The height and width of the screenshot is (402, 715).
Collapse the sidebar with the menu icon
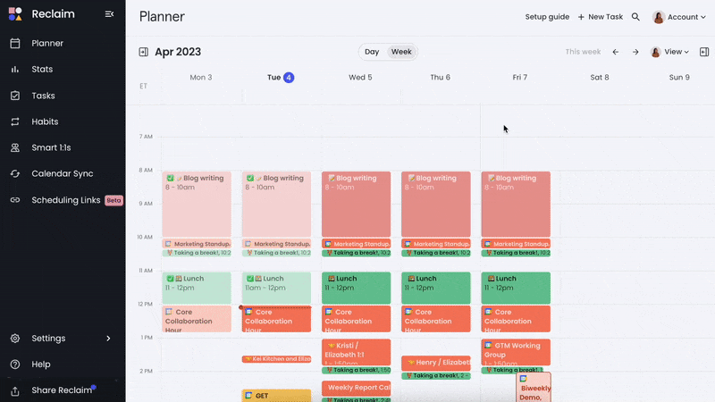(x=109, y=14)
